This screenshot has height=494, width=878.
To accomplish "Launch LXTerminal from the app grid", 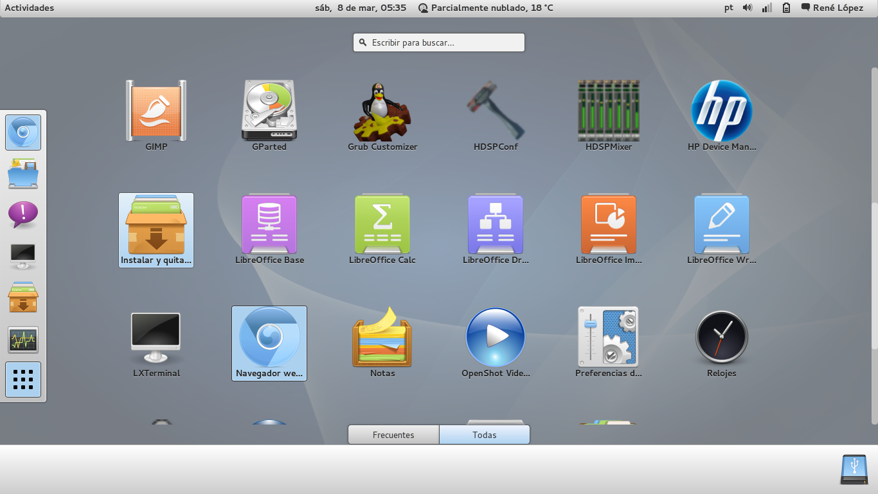I will 156,343.
